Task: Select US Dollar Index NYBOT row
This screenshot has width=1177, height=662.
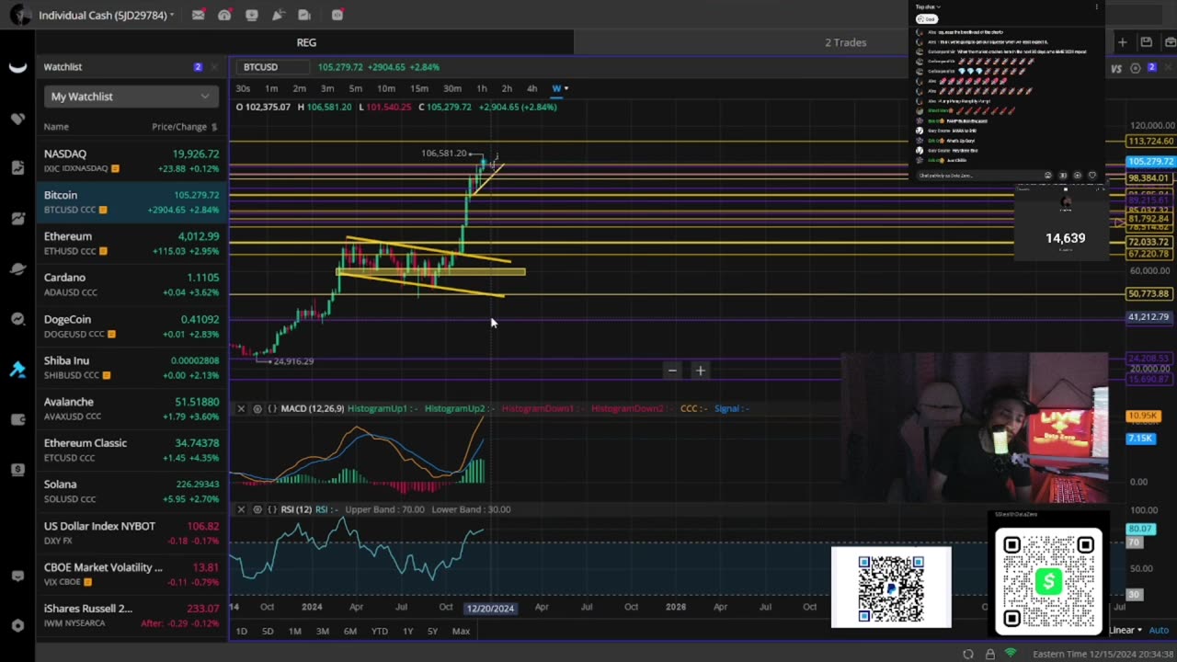Action: [x=131, y=533]
